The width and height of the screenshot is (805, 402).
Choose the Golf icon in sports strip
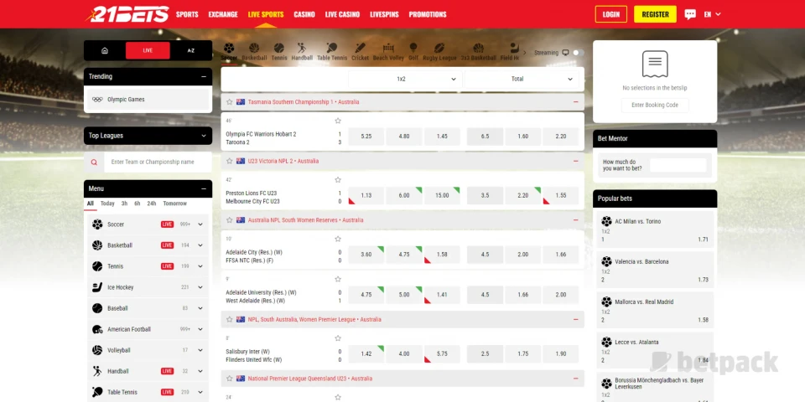[413, 49]
